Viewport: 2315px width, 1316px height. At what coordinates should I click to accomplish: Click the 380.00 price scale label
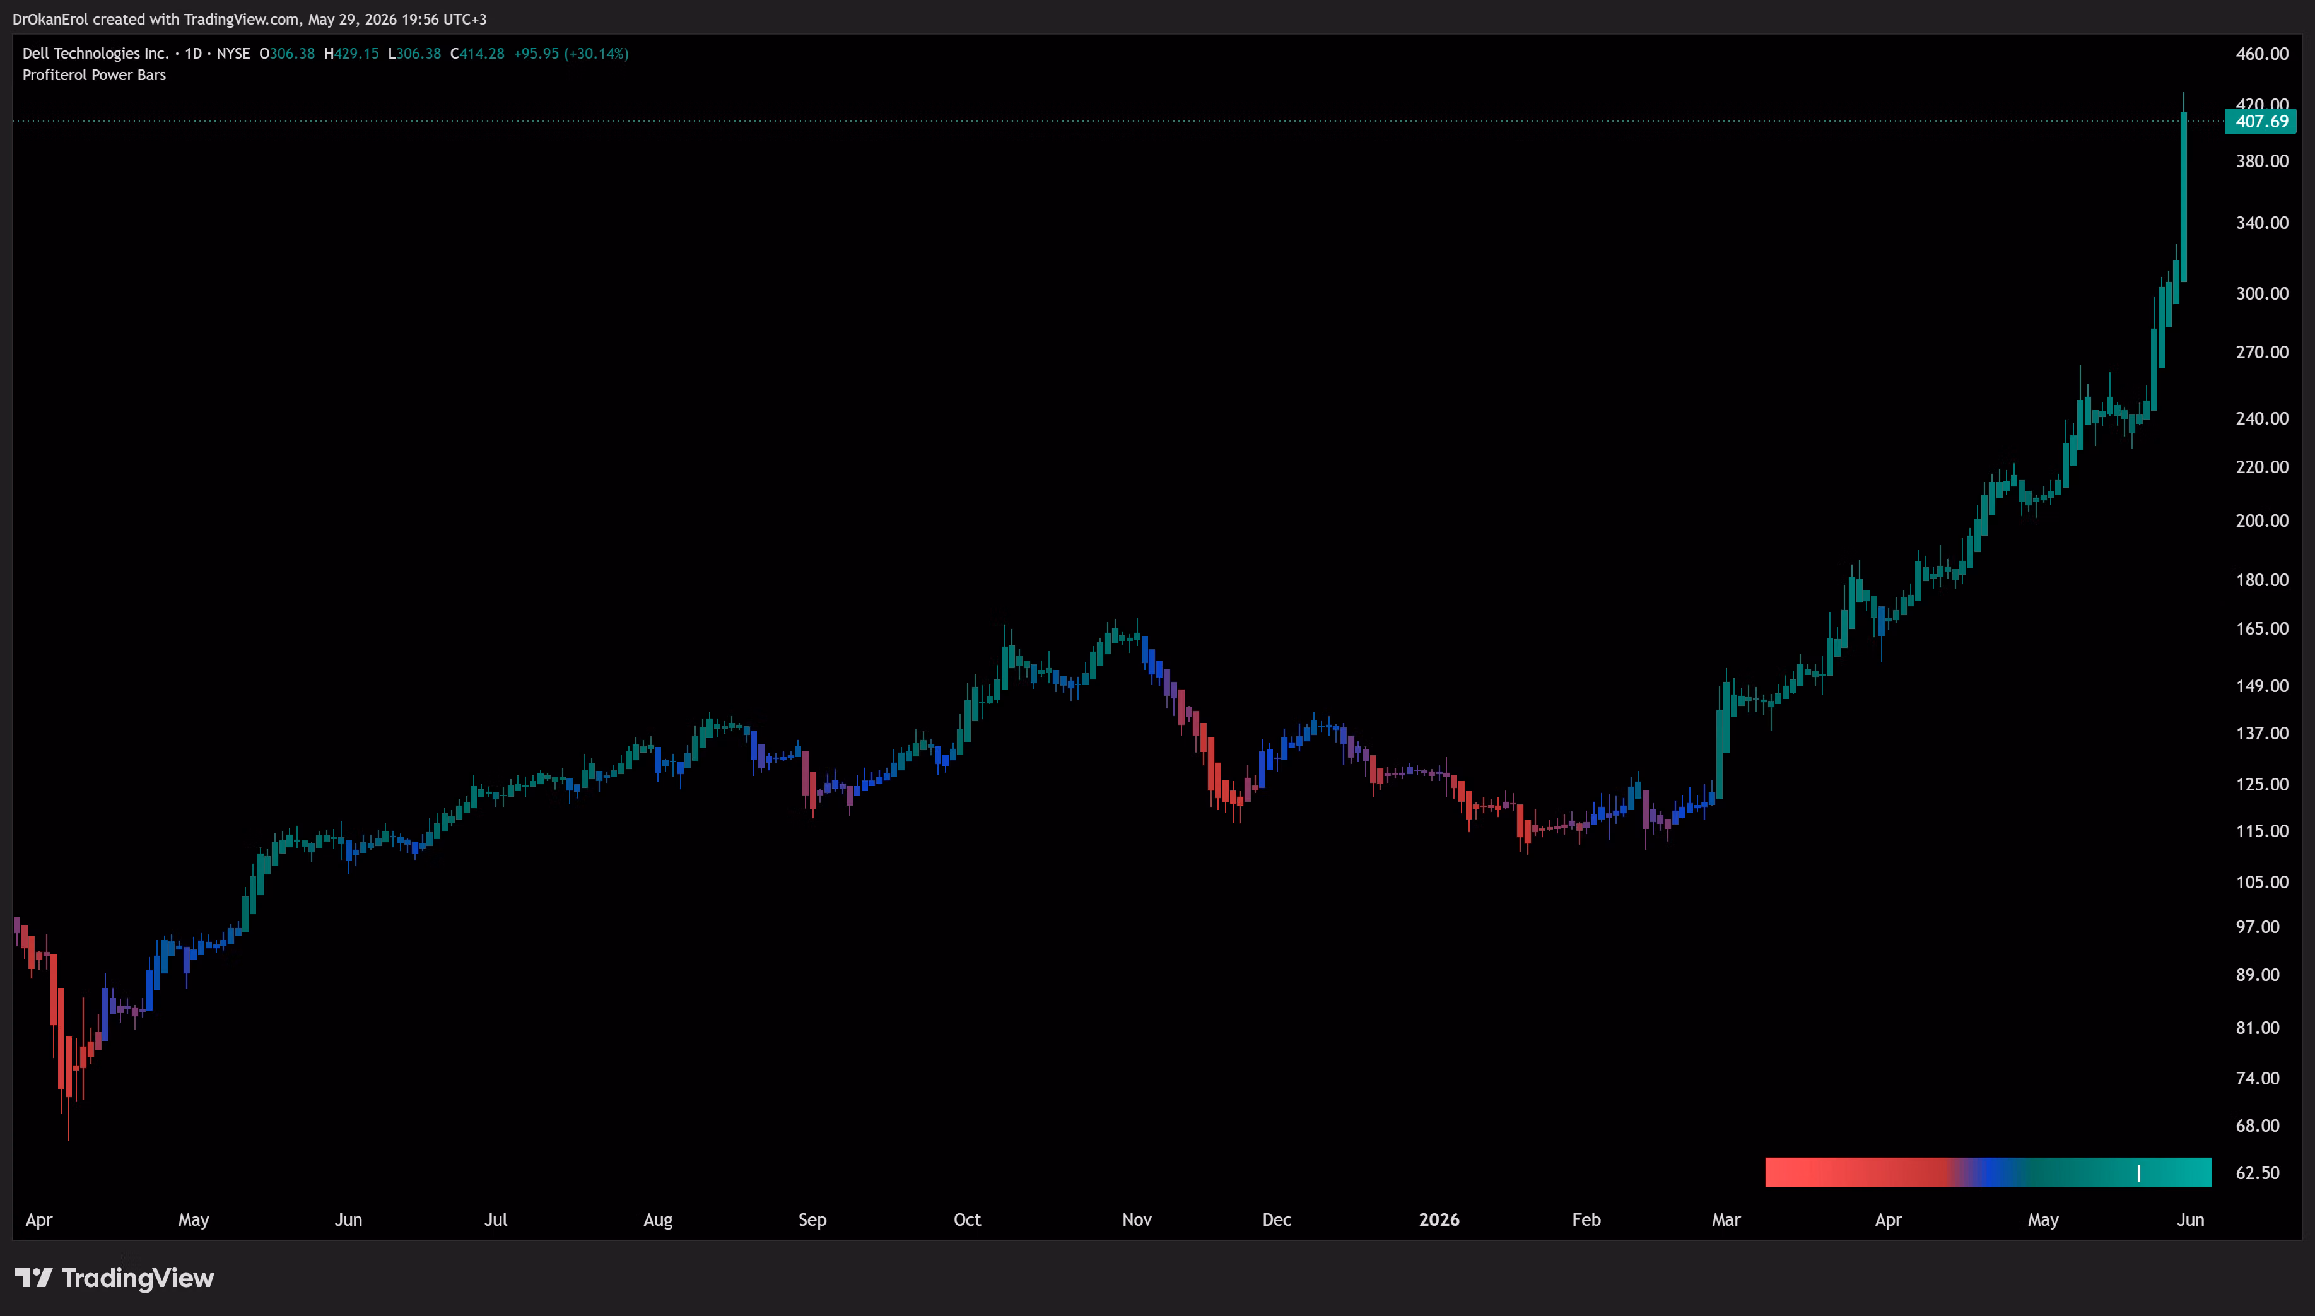[x=2261, y=161]
